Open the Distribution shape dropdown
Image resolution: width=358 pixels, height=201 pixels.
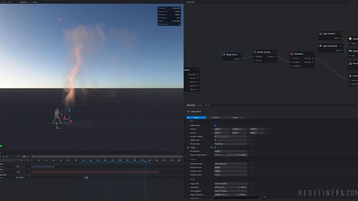[230, 164]
